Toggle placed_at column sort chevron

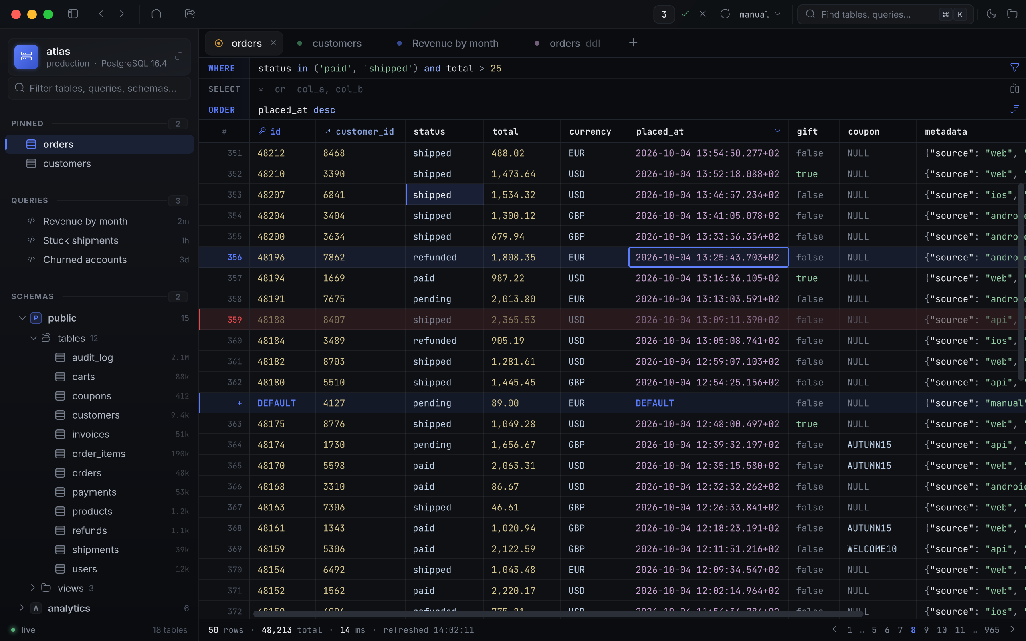coord(777,131)
